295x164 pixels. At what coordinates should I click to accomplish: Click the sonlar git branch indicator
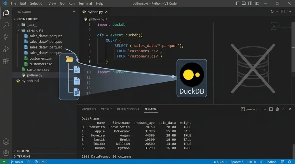point(17,162)
